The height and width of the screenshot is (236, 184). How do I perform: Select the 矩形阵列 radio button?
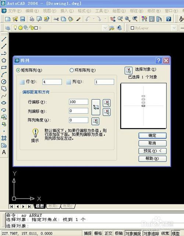click(x=18, y=70)
